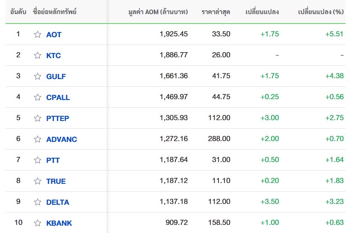This screenshot has width=355, height=233.
Task: Sort by ราคาล่าสุด column header
Action: (216, 12)
